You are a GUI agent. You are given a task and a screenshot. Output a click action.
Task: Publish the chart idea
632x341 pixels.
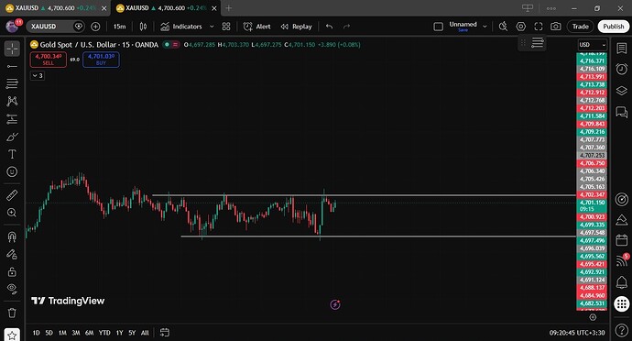point(614,27)
